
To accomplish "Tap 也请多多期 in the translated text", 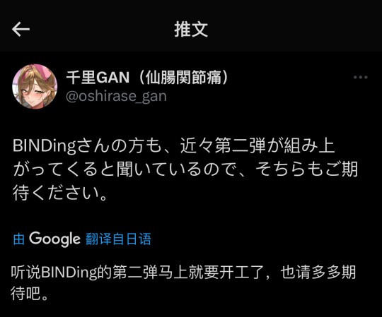I will coord(318,273).
